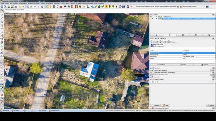This screenshot has height=121, width=216.
Task: Click the blue house-numbers address preset icon
Action: pos(124,7)
